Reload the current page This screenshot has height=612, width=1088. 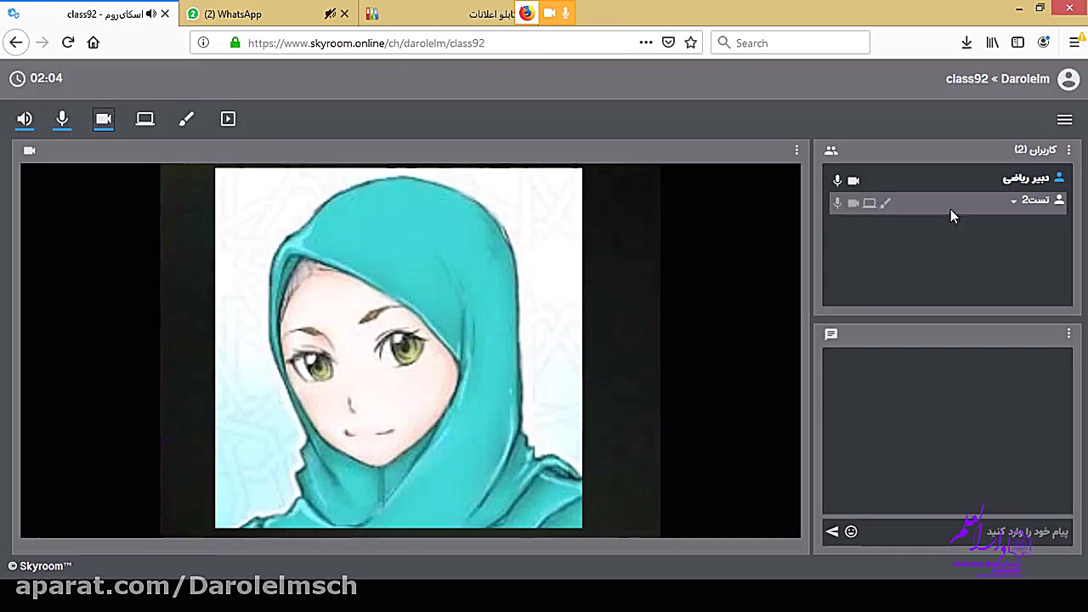tap(68, 42)
